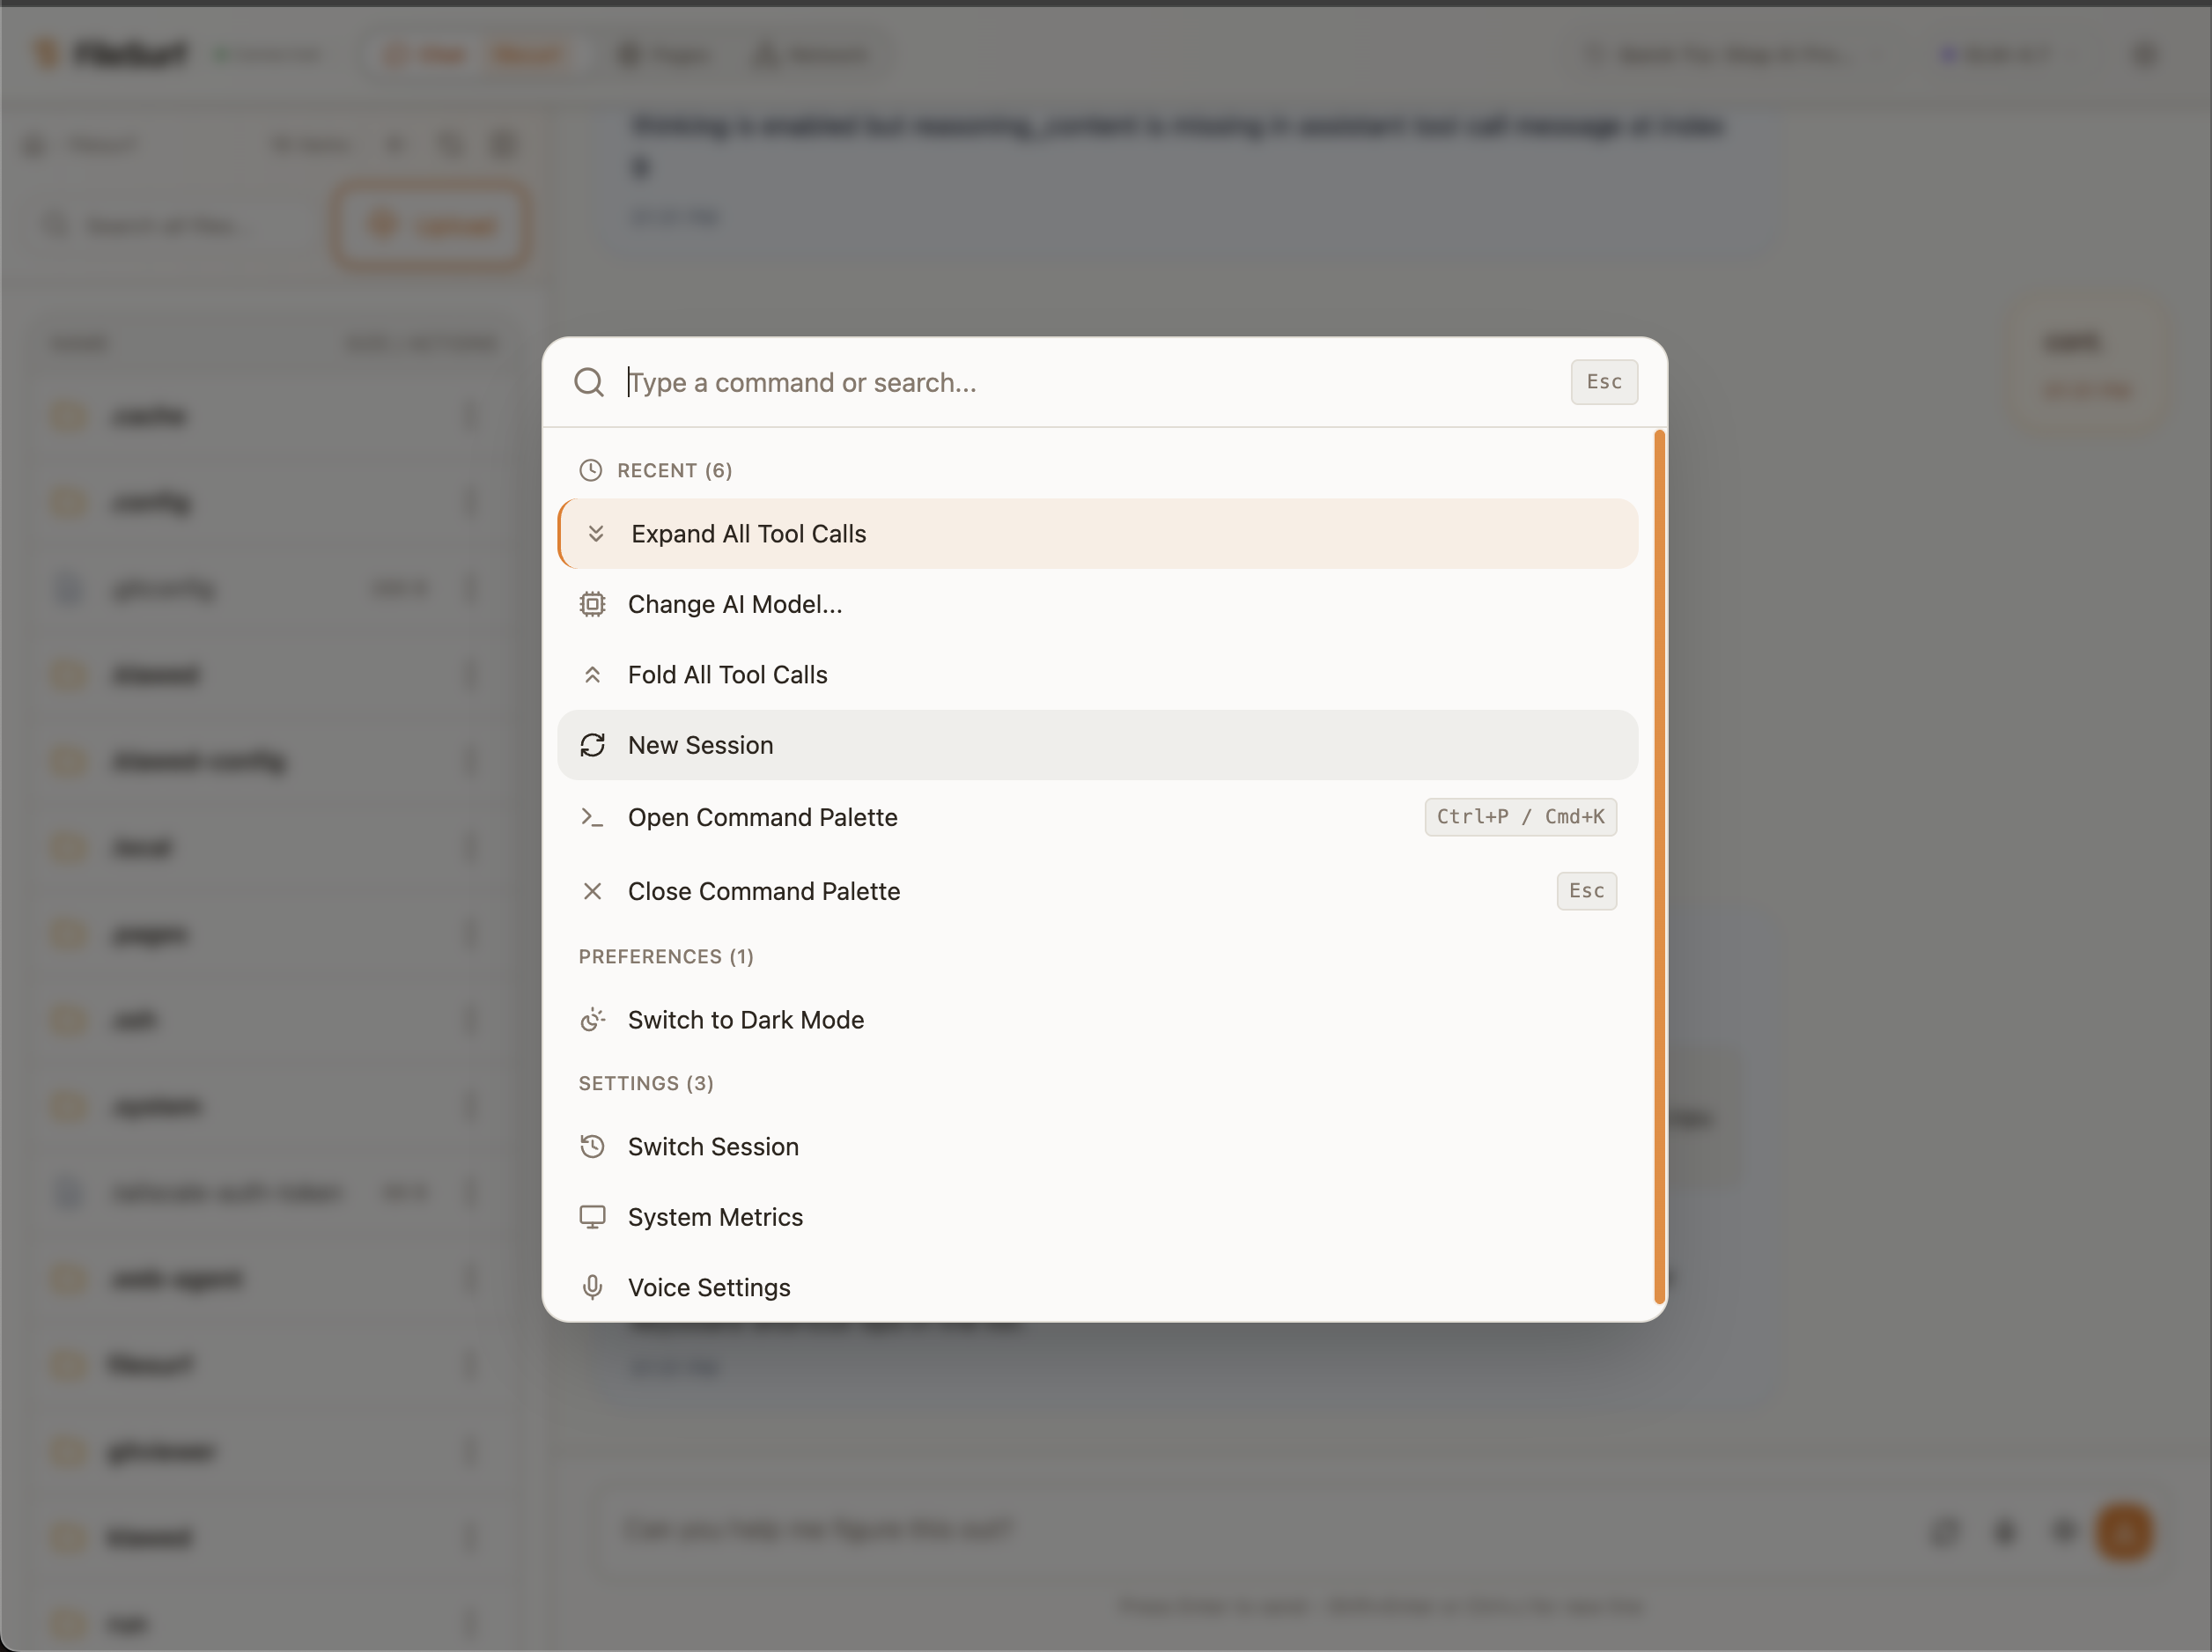Viewport: 2212px width, 1652px height.
Task: Focus the command search input field
Action: tap(1090, 382)
